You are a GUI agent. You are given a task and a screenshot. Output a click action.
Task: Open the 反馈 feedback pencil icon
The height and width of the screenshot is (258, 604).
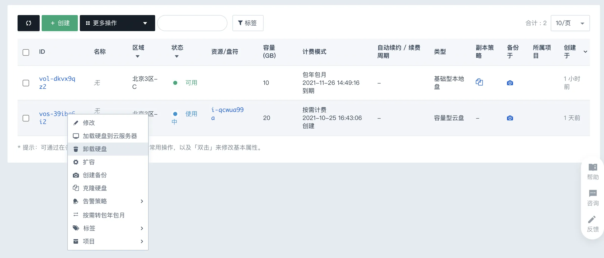tap(592, 219)
